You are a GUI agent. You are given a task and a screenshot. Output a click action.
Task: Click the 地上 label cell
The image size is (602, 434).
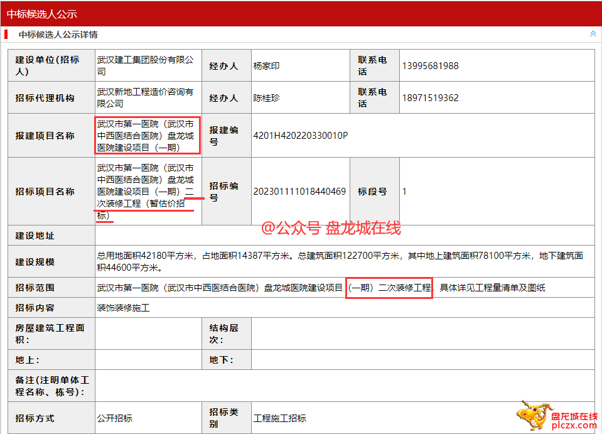pyautogui.click(x=51, y=360)
